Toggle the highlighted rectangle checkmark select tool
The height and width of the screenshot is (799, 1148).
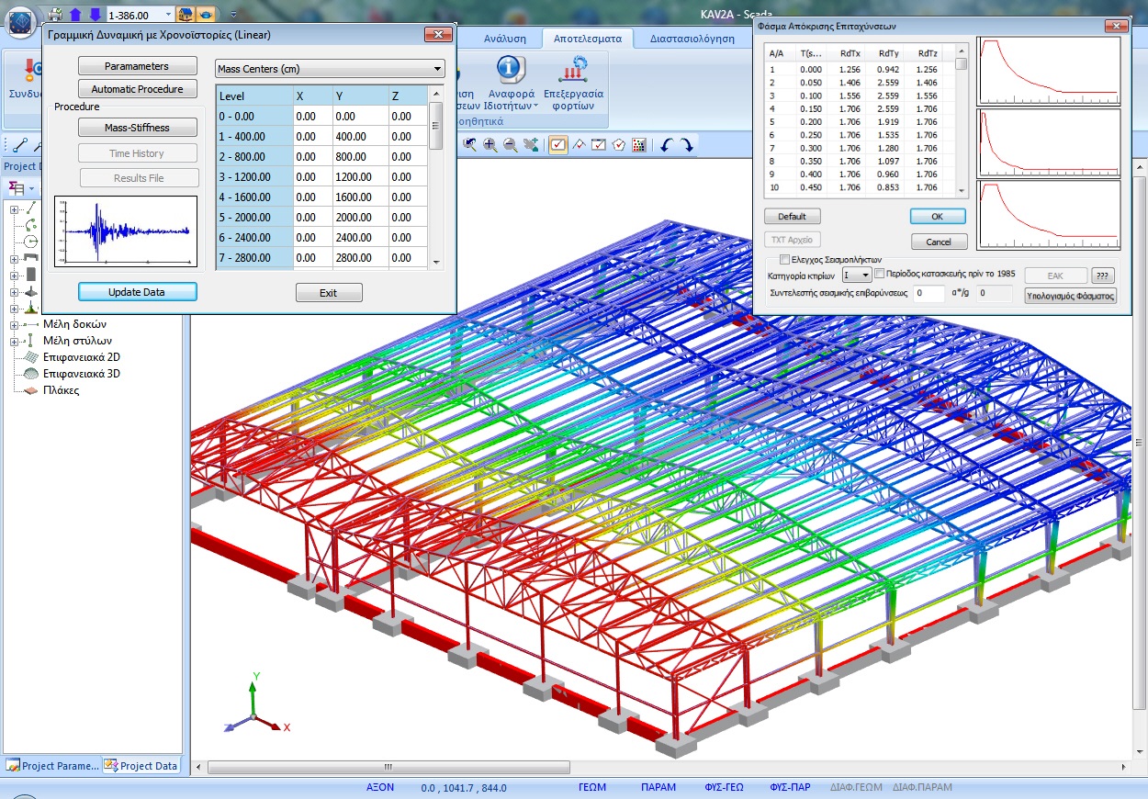tap(557, 144)
